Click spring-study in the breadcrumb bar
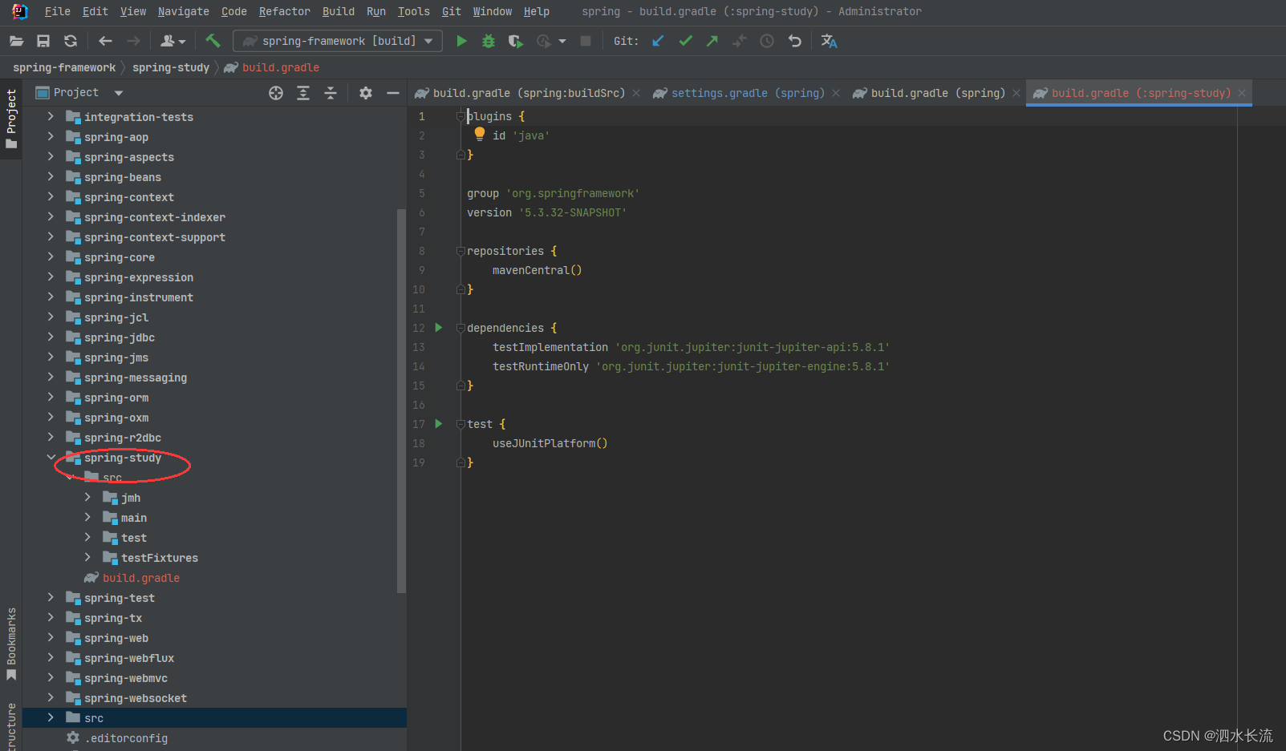 click(171, 67)
